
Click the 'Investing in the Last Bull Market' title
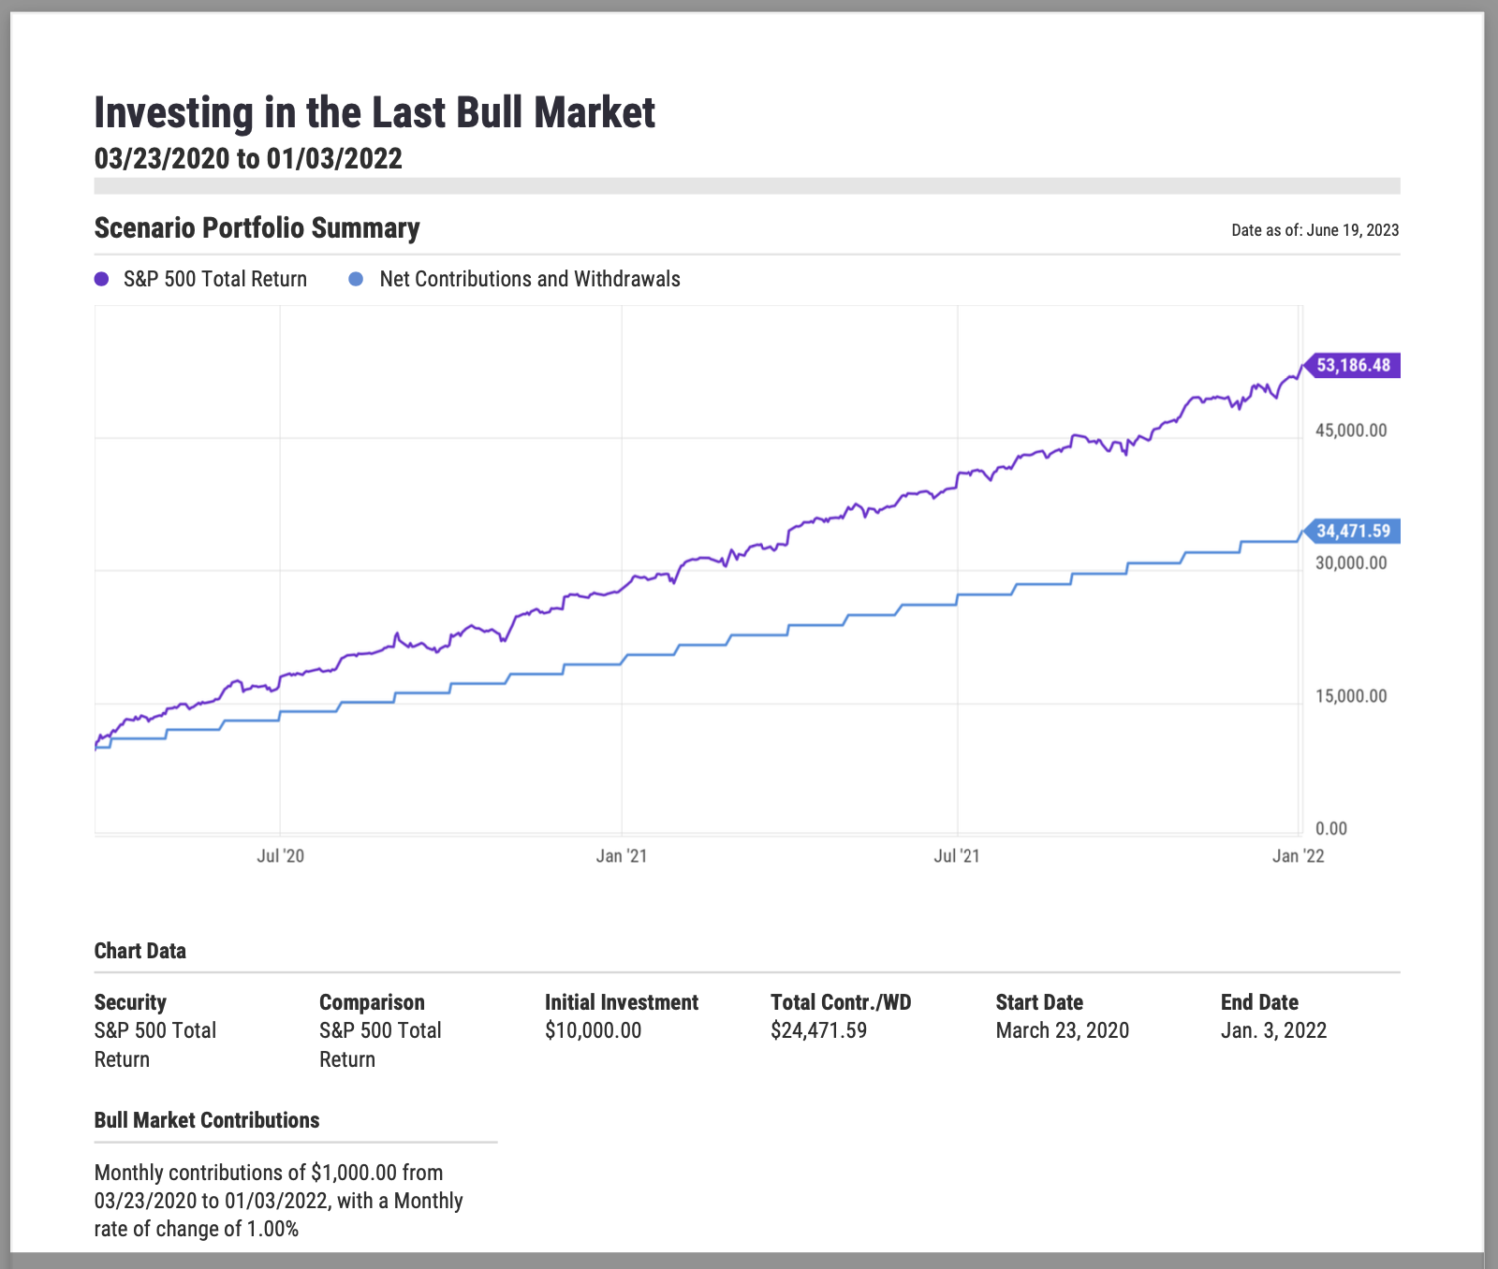[374, 113]
